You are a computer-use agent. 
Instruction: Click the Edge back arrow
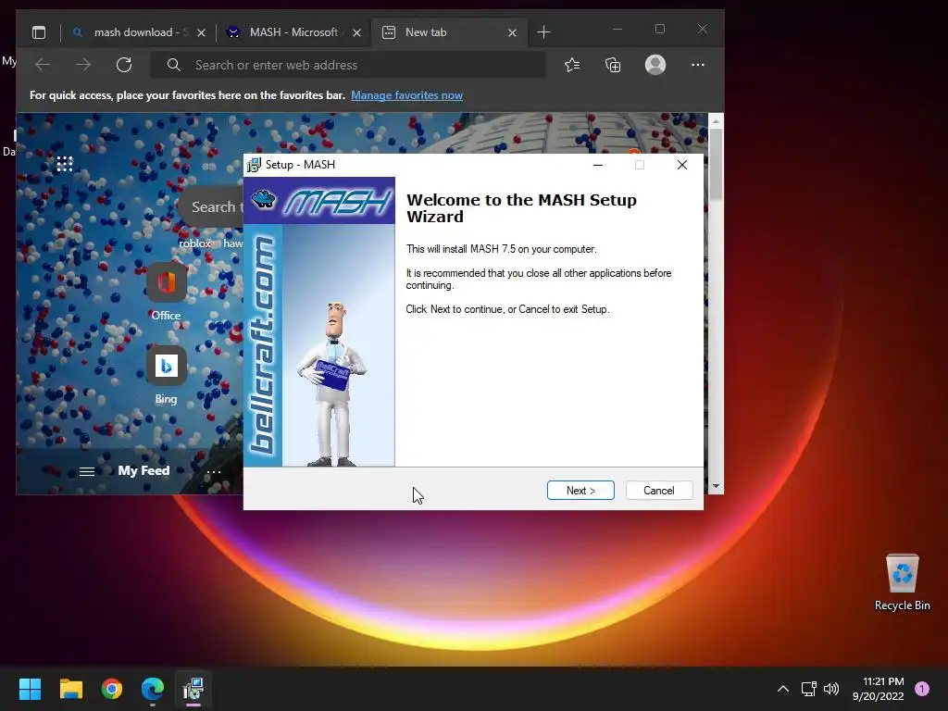pyautogui.click(x=43, y=65)
